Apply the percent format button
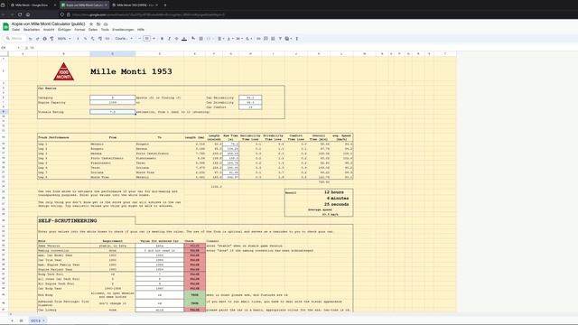Screen dimensions: 578x325 point(85,38)
